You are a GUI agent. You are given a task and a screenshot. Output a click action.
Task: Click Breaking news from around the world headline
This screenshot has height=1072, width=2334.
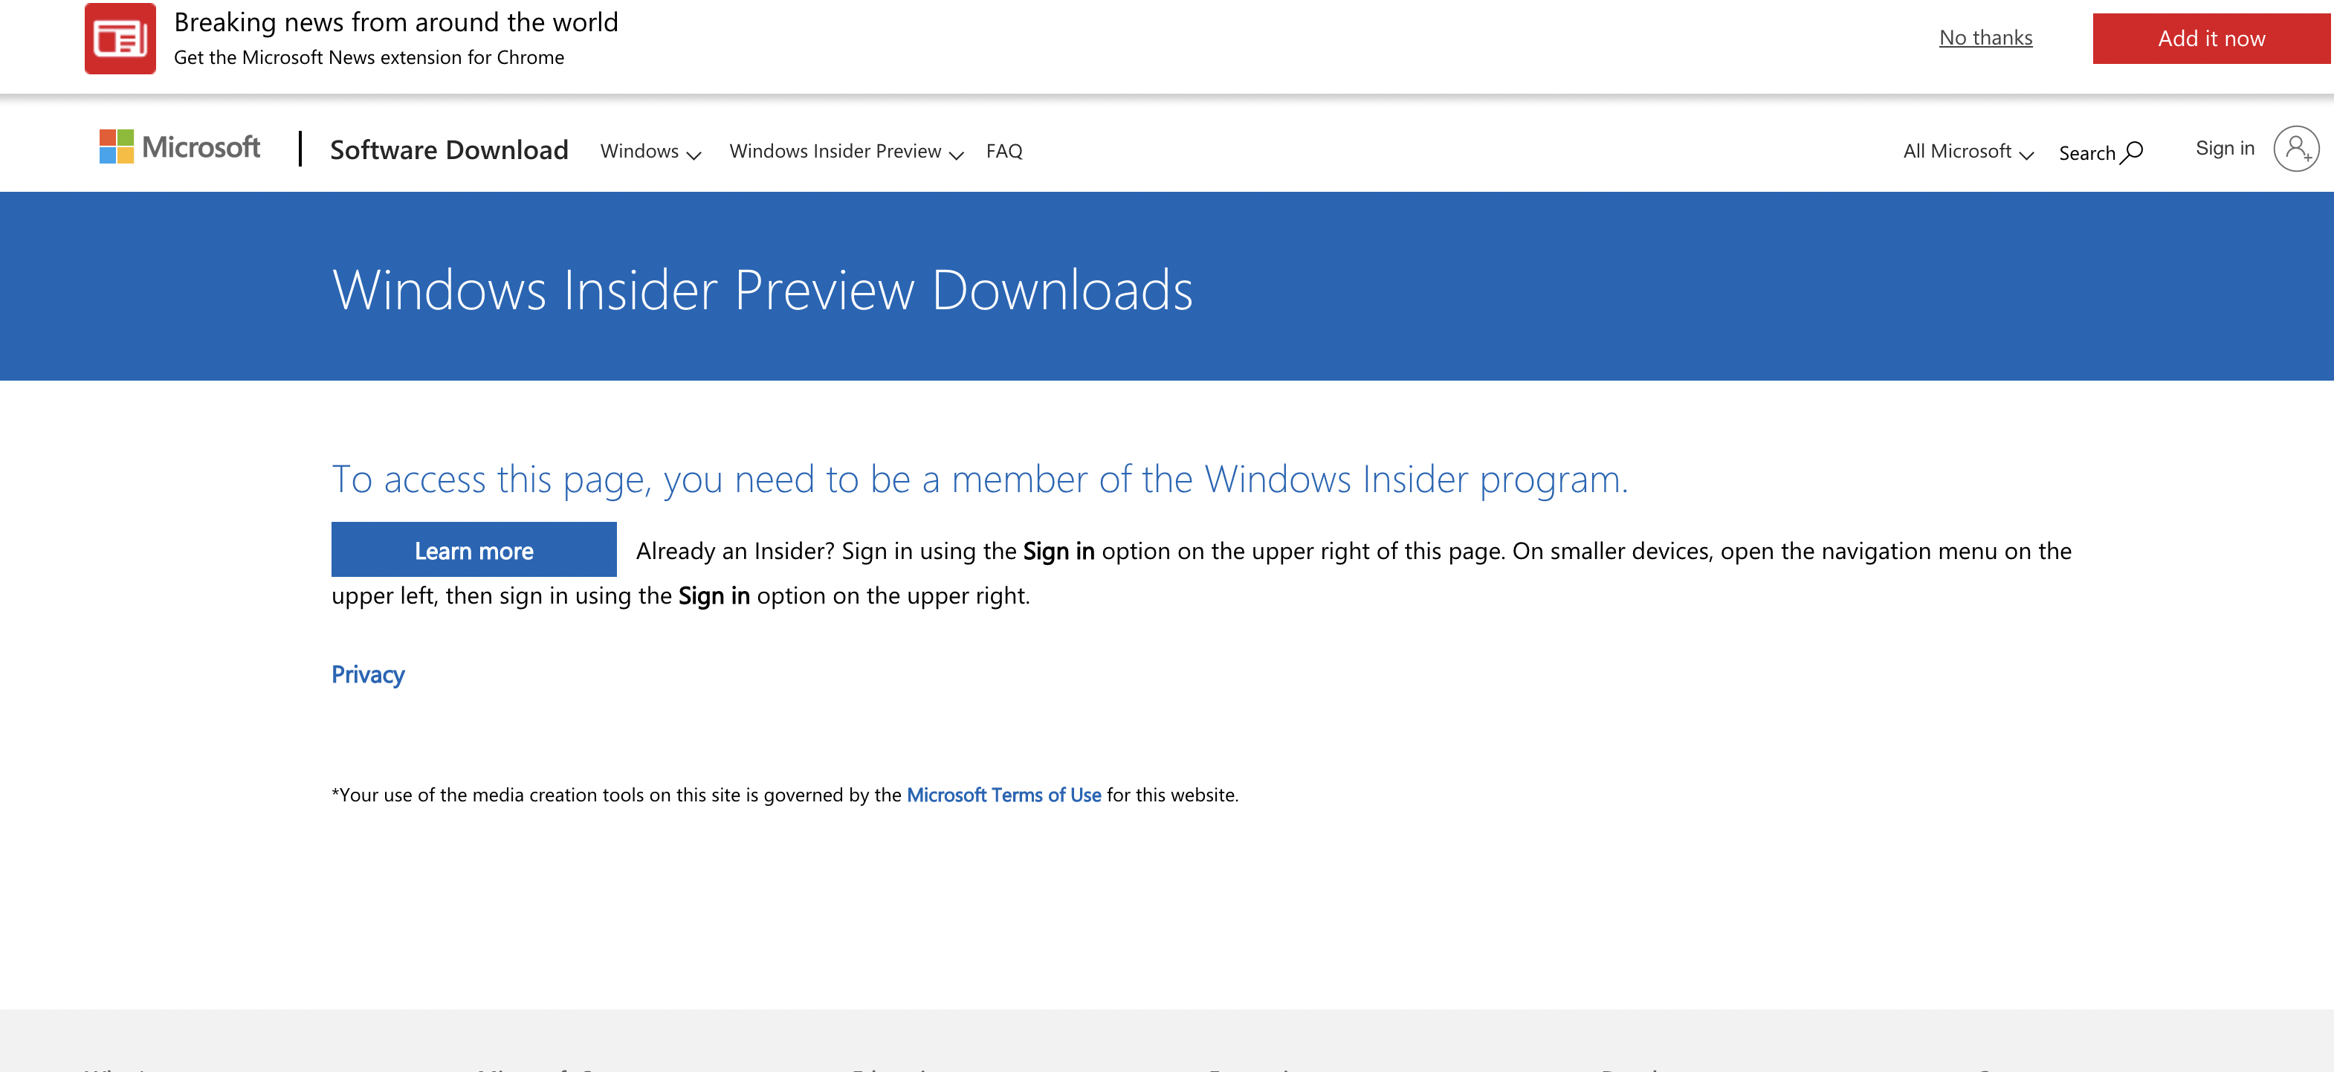tap(395, 22)
